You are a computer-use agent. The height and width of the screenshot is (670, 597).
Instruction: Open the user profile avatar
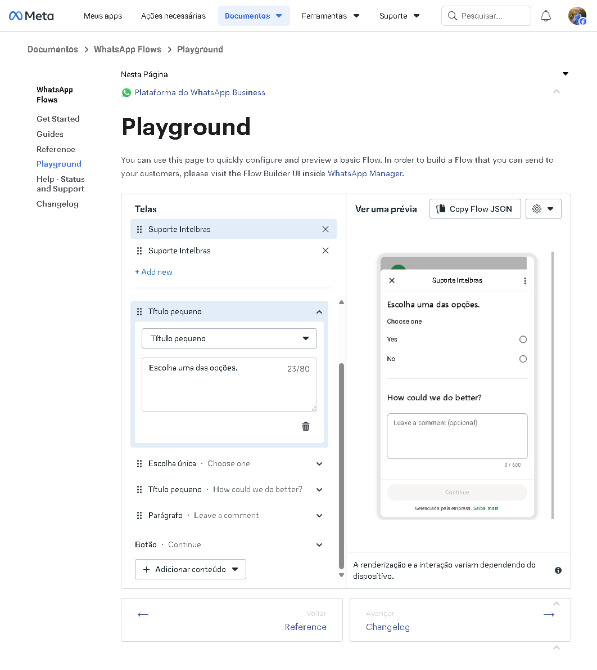pyautogui.click(x=577, y=16)
